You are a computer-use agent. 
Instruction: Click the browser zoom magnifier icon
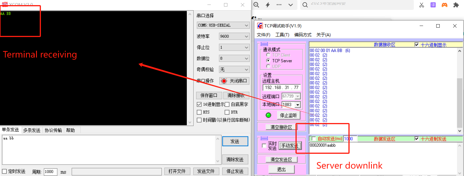[256, 5]
